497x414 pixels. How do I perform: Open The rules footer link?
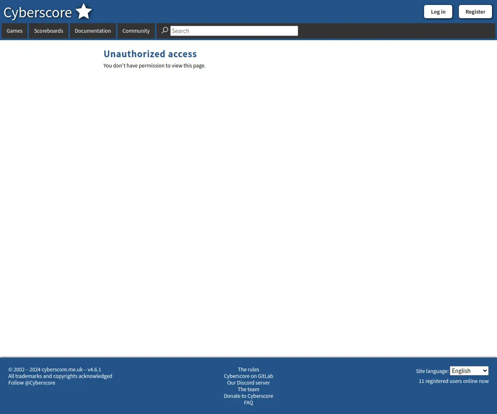pyautogui.click(x=248, y=369)
